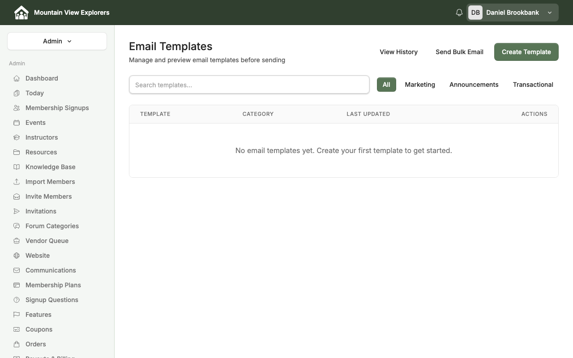Viewport: 573px width, 358px height.
Task: Navigate to Events label
Action: click(35, 123)
